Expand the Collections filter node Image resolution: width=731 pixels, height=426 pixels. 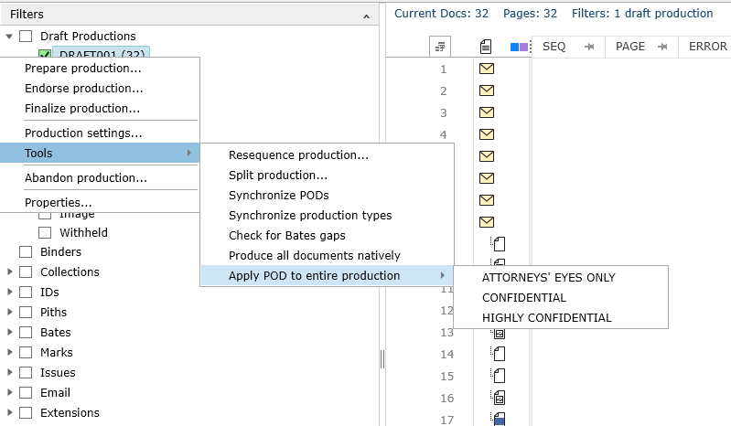(10, 272)
